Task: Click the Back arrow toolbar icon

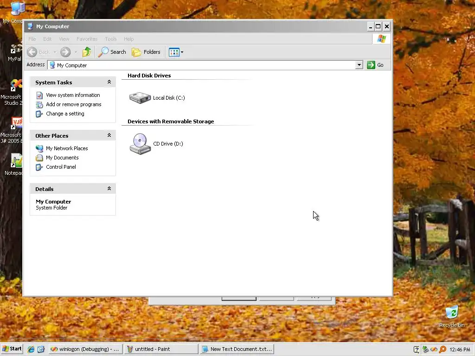Action: [x=32, y=52]
